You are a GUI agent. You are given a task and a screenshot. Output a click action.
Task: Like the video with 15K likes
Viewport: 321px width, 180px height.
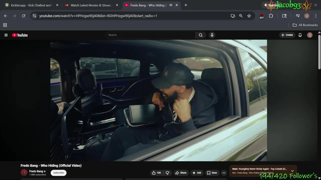(x=156, y=173)
